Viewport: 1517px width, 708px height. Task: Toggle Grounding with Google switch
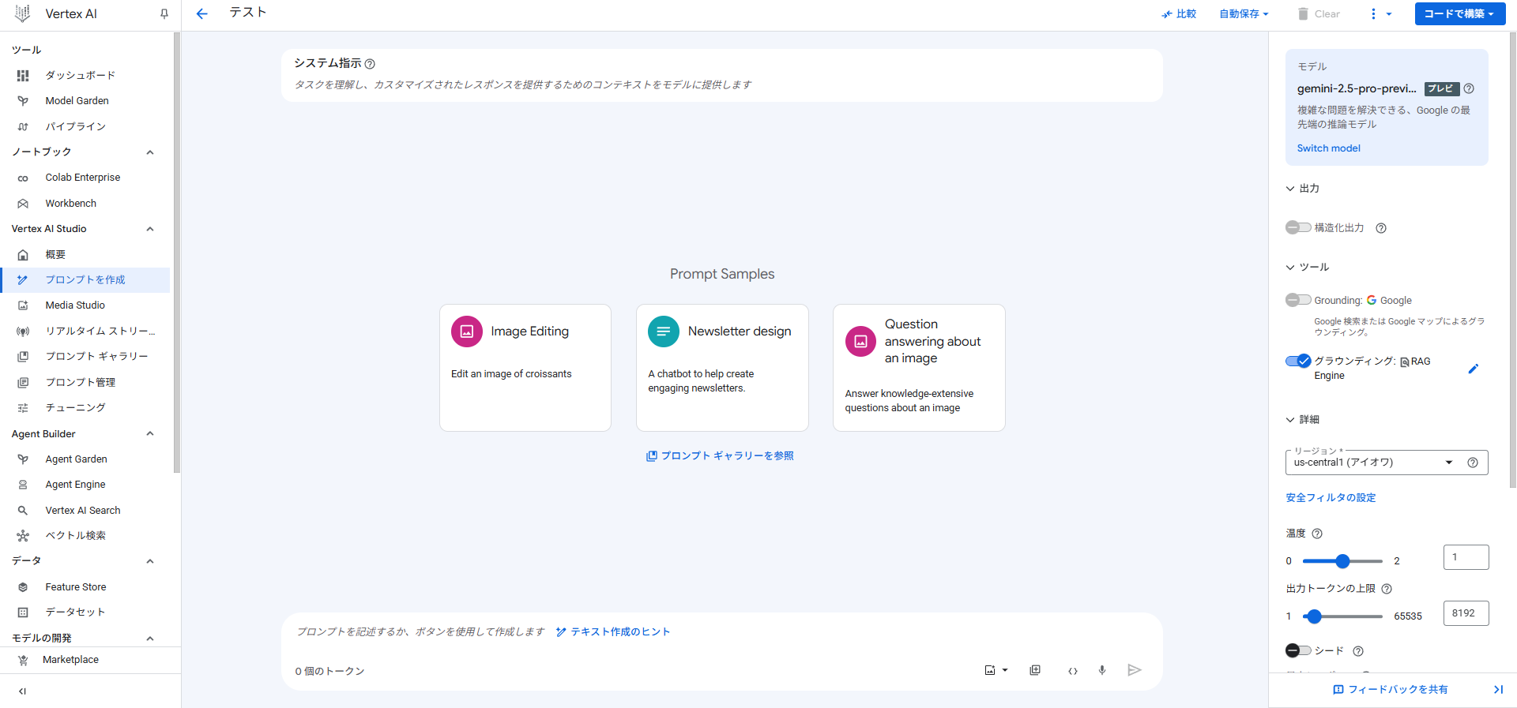1298,300
